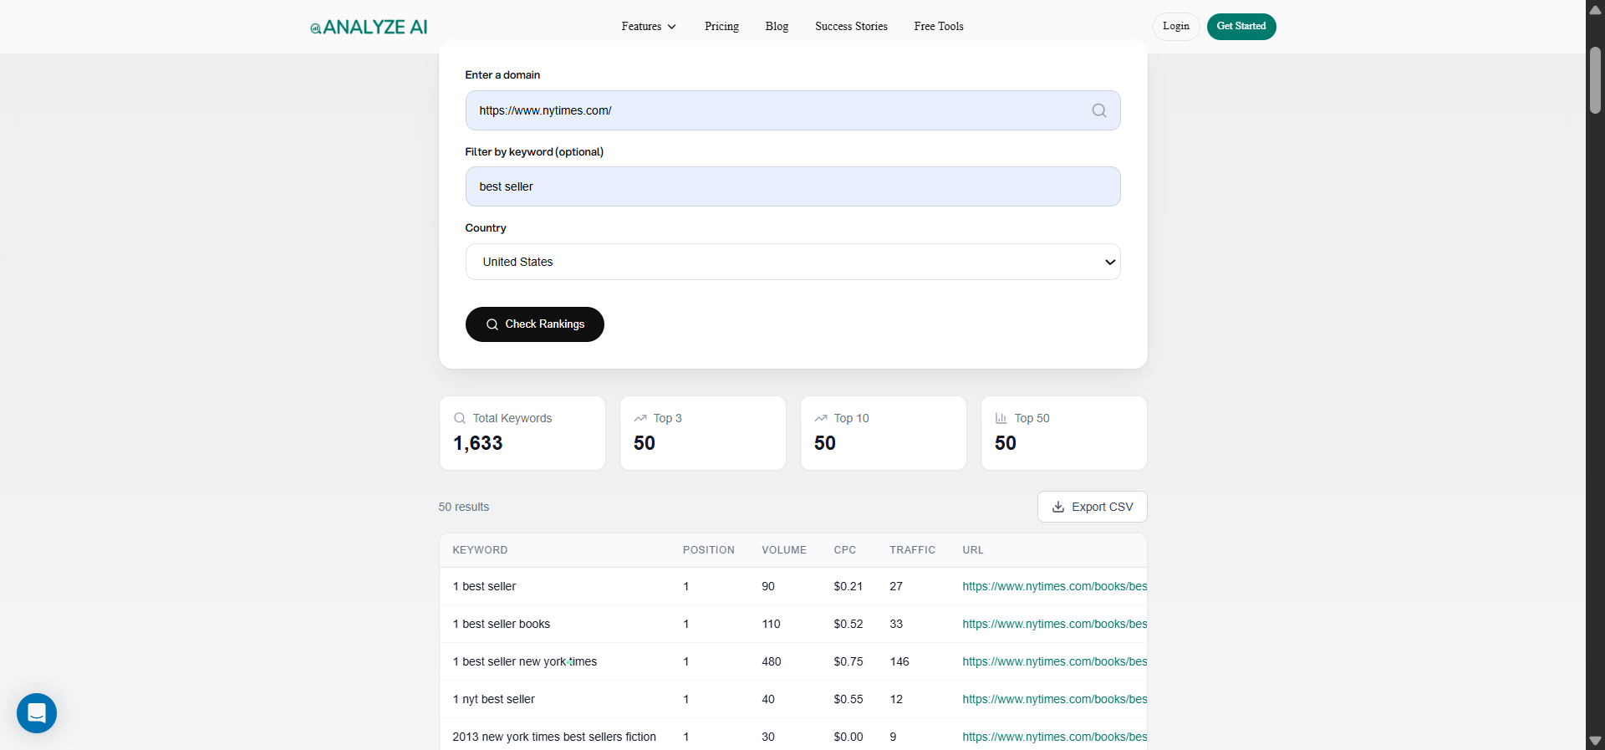Click the Top 10 card label

pos(852,418)
